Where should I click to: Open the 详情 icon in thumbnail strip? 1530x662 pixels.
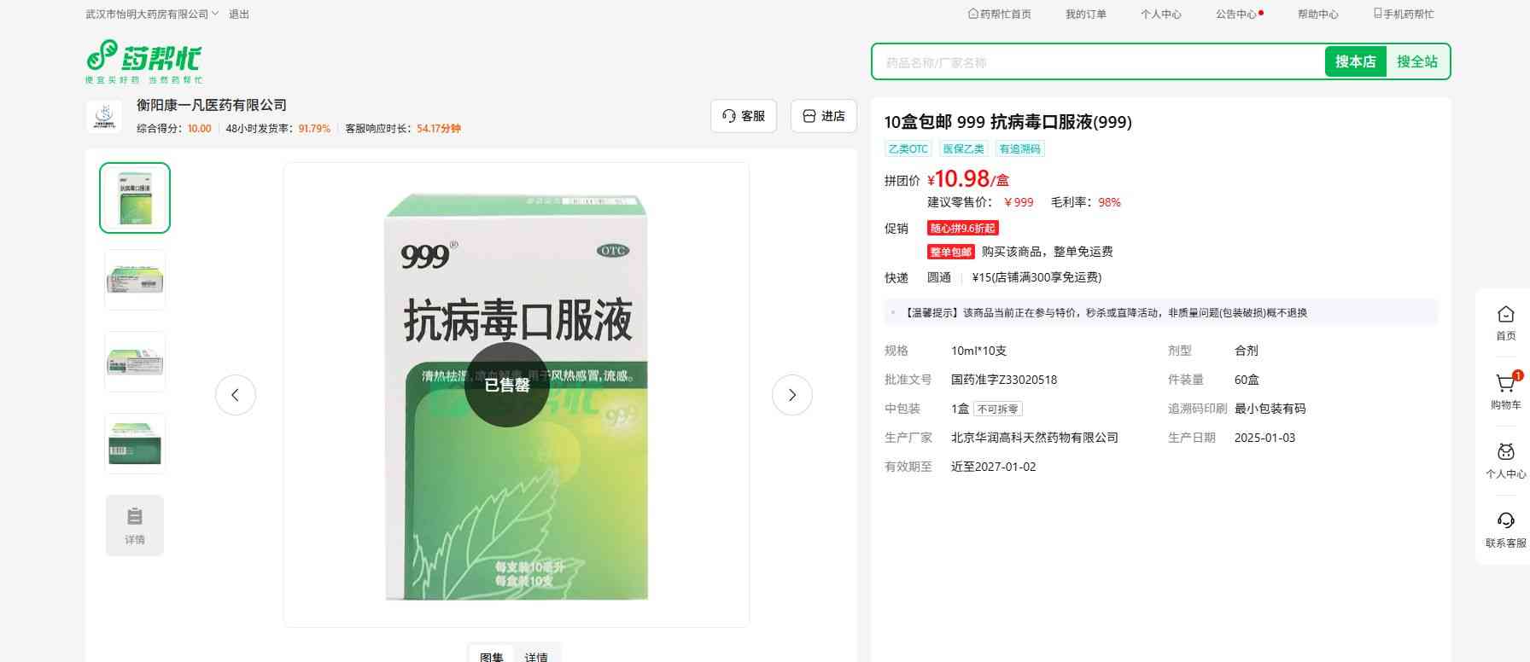click(135, 526)
